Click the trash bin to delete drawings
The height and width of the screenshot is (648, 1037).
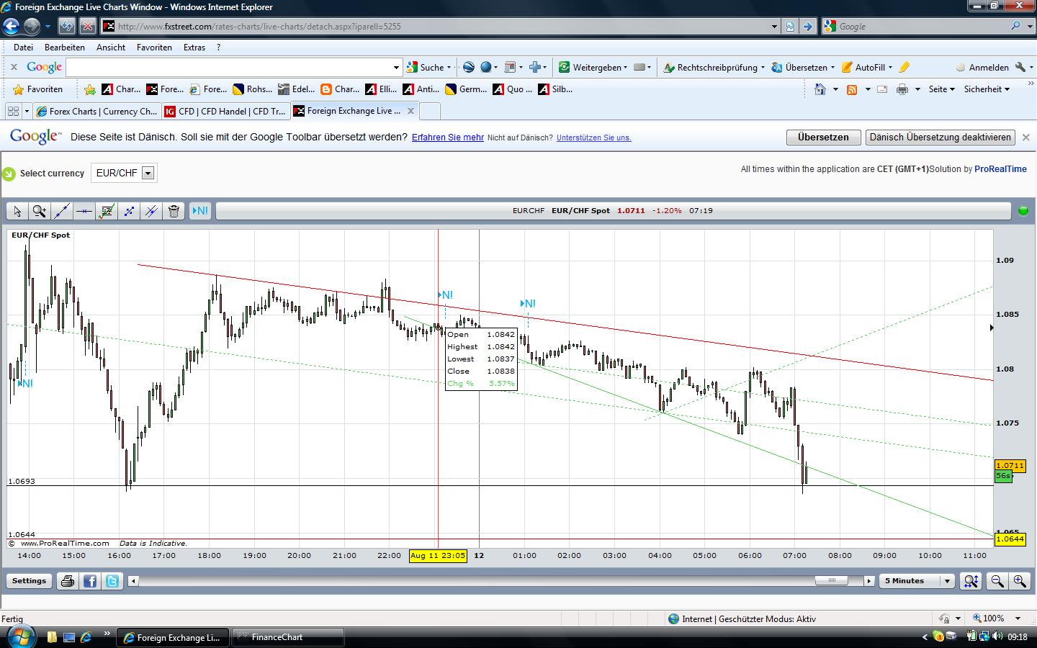[174, 211]
